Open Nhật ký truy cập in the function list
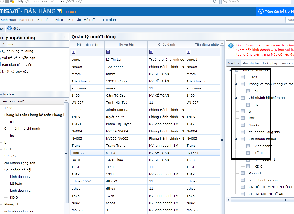294x214 pixels. [15, 72]
